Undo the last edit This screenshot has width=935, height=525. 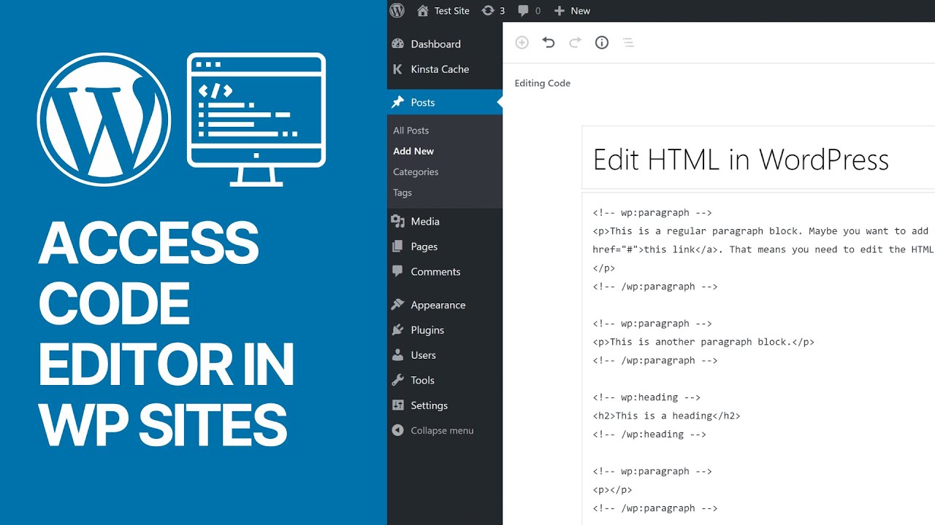[549, 43]
